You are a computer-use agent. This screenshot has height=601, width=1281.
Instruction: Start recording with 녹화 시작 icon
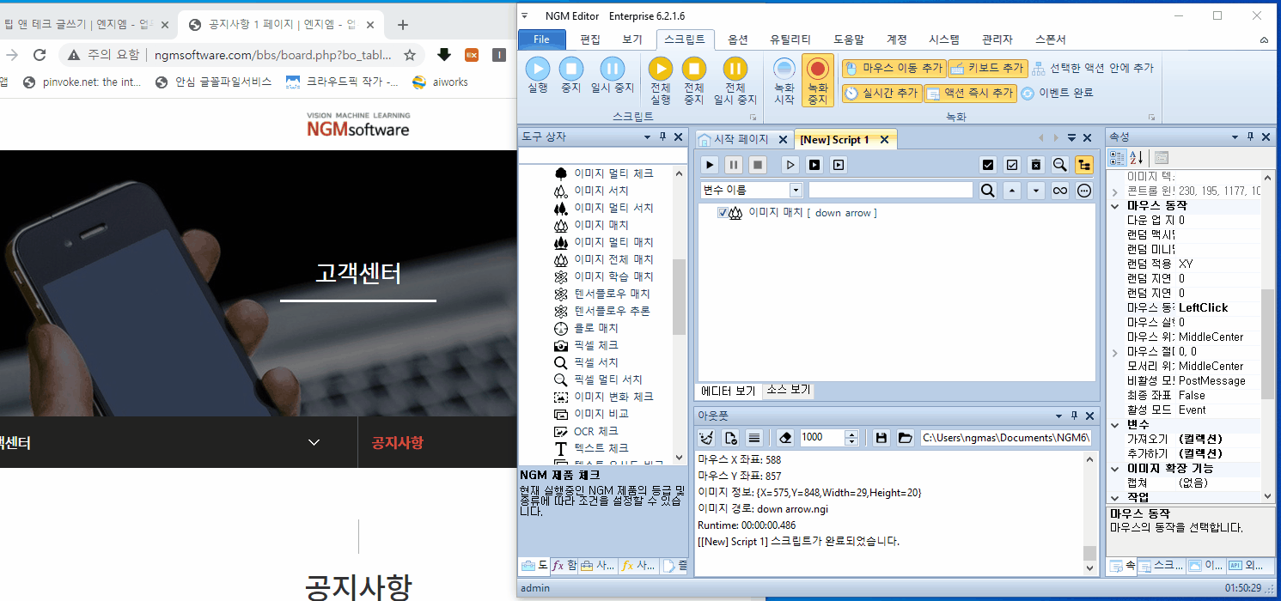click(x=784, y=69)
